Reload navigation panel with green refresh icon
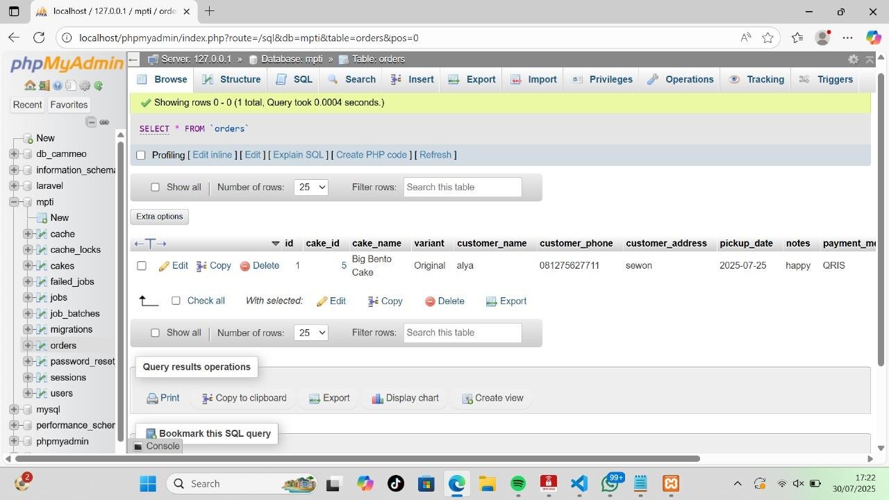Image resolution: width=889 pixels, height=500 pixels. click(x=99, y=85)
